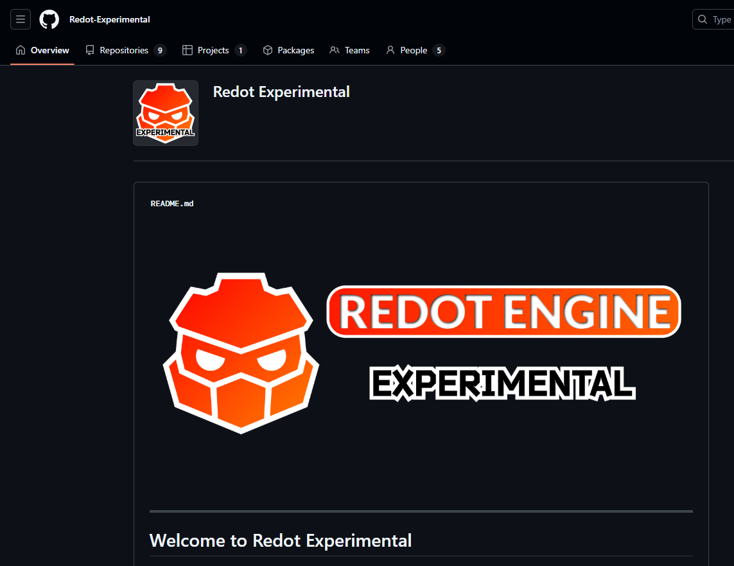Open the People tab
Image resolution: width=734 pixels, height=566 pixels.
[412, 49]
